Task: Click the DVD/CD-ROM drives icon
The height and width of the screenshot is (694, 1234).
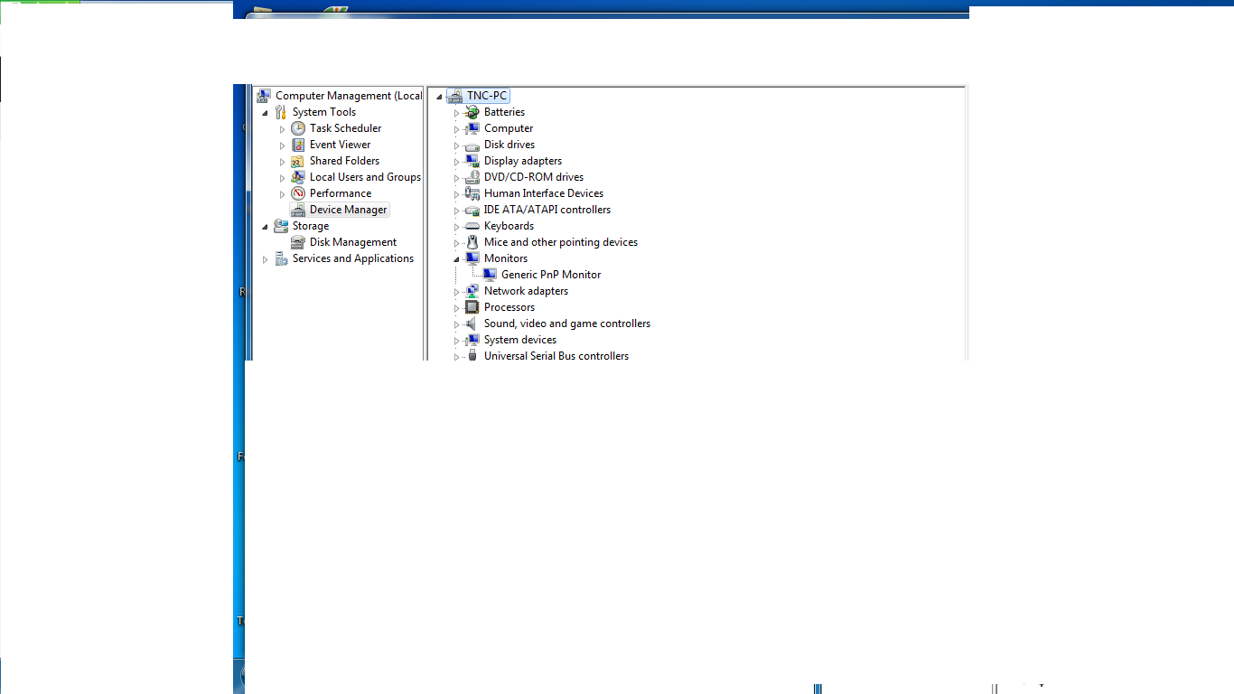Action: tap(472, 177)
